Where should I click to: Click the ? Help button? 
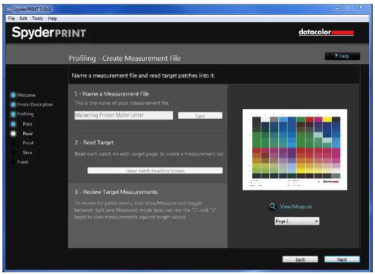pos(342,56)
